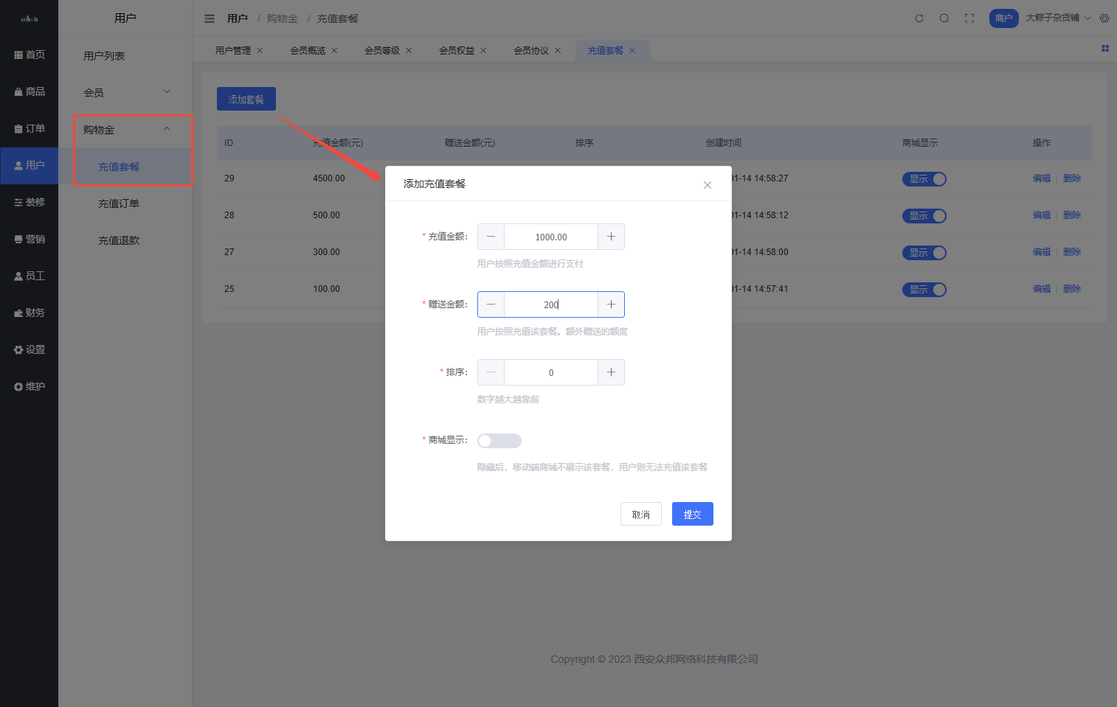Decrease 赠送金额 with minus button
This screenshot has width=1117, height=707.
click(x=491, y=304)
